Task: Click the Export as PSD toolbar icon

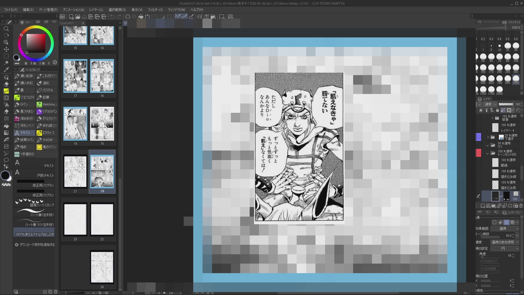Action: pos(104,17)
